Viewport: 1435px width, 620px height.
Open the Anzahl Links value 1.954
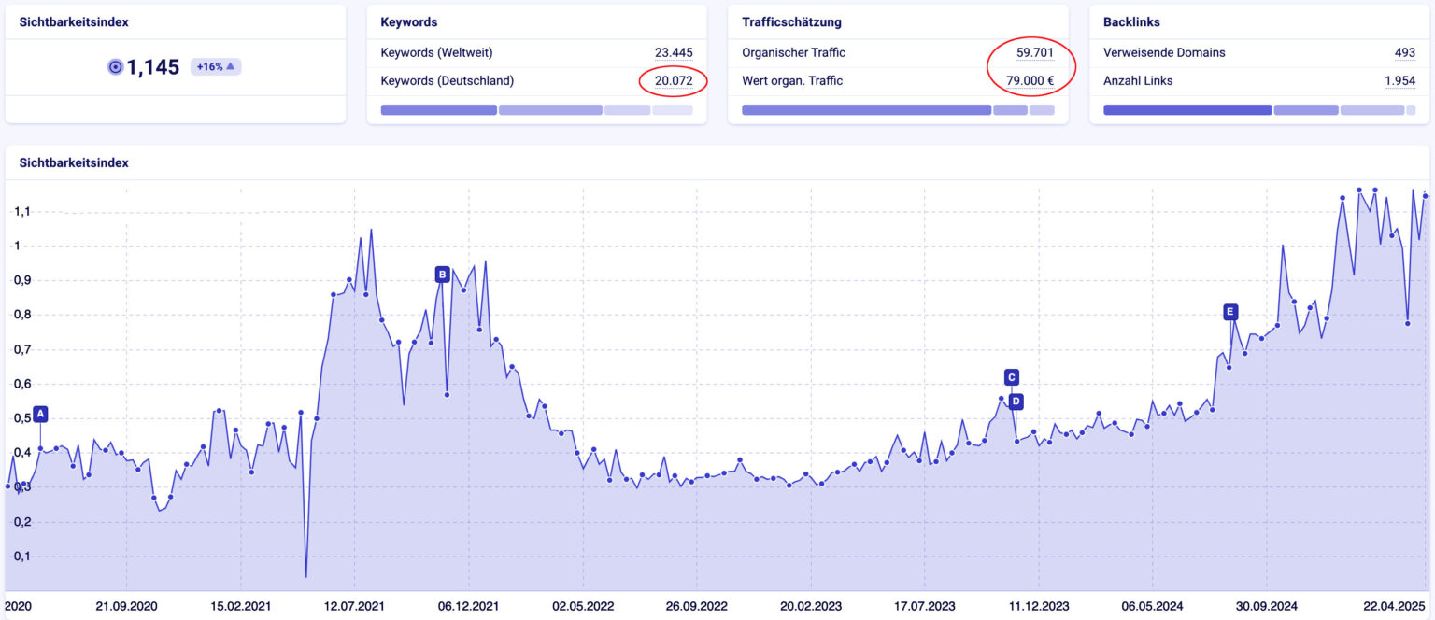(x=1399, y=81)
